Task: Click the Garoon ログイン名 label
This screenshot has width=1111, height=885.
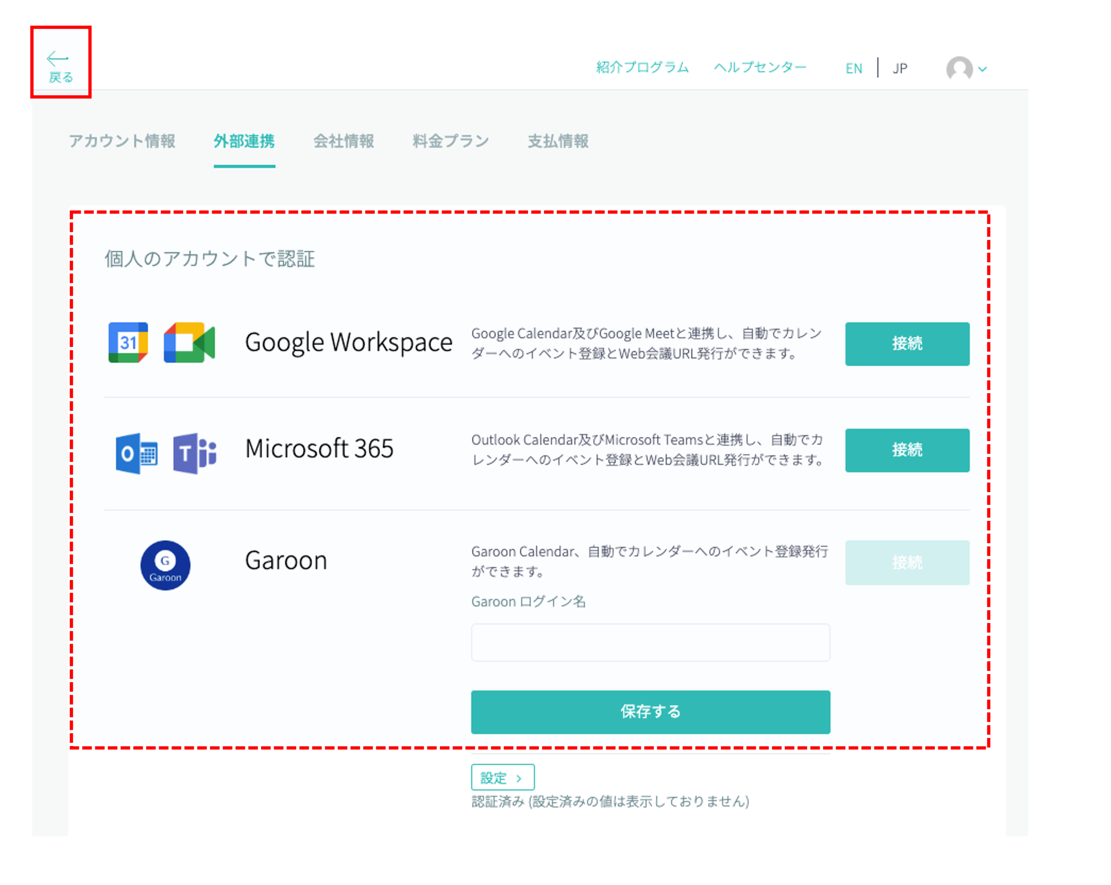Action: click(528, 602)
